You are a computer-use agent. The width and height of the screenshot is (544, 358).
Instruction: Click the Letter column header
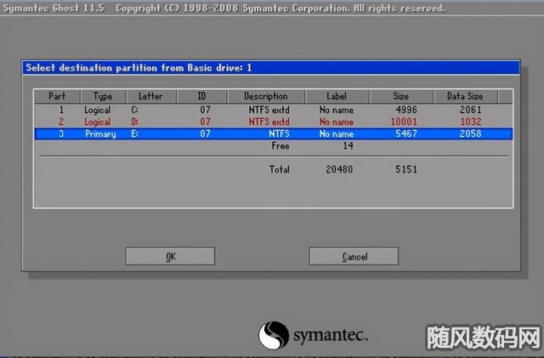150,96
